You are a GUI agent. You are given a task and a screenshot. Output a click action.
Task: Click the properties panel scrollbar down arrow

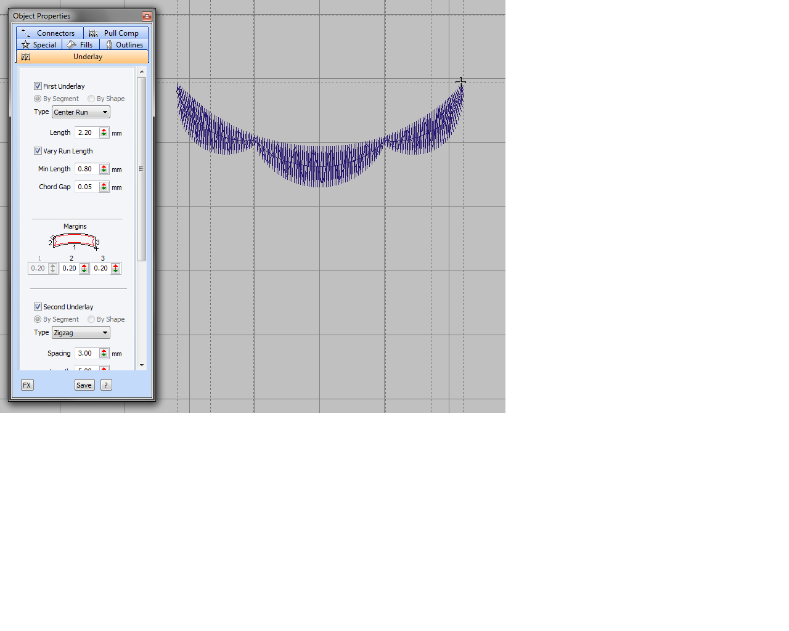point(142,365)
